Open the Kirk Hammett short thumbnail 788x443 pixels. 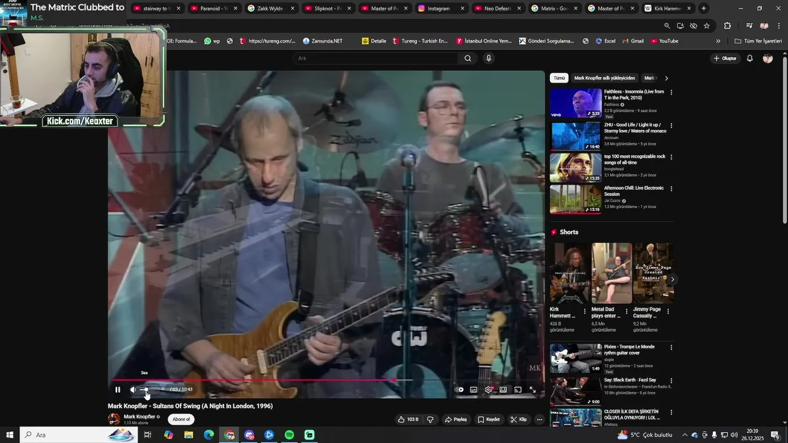point(569,273)
